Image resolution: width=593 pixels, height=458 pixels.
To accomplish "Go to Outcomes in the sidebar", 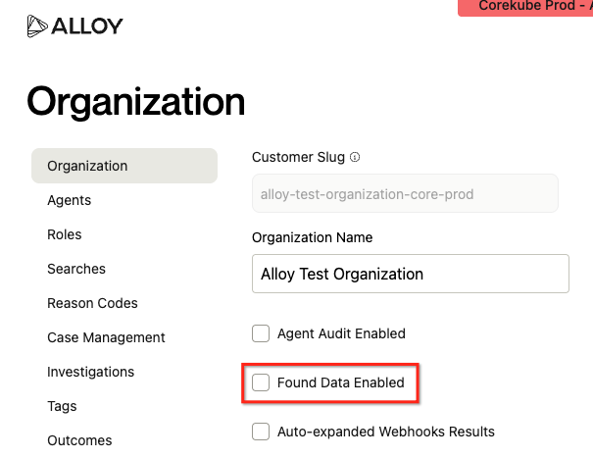I will coord(79,440).
